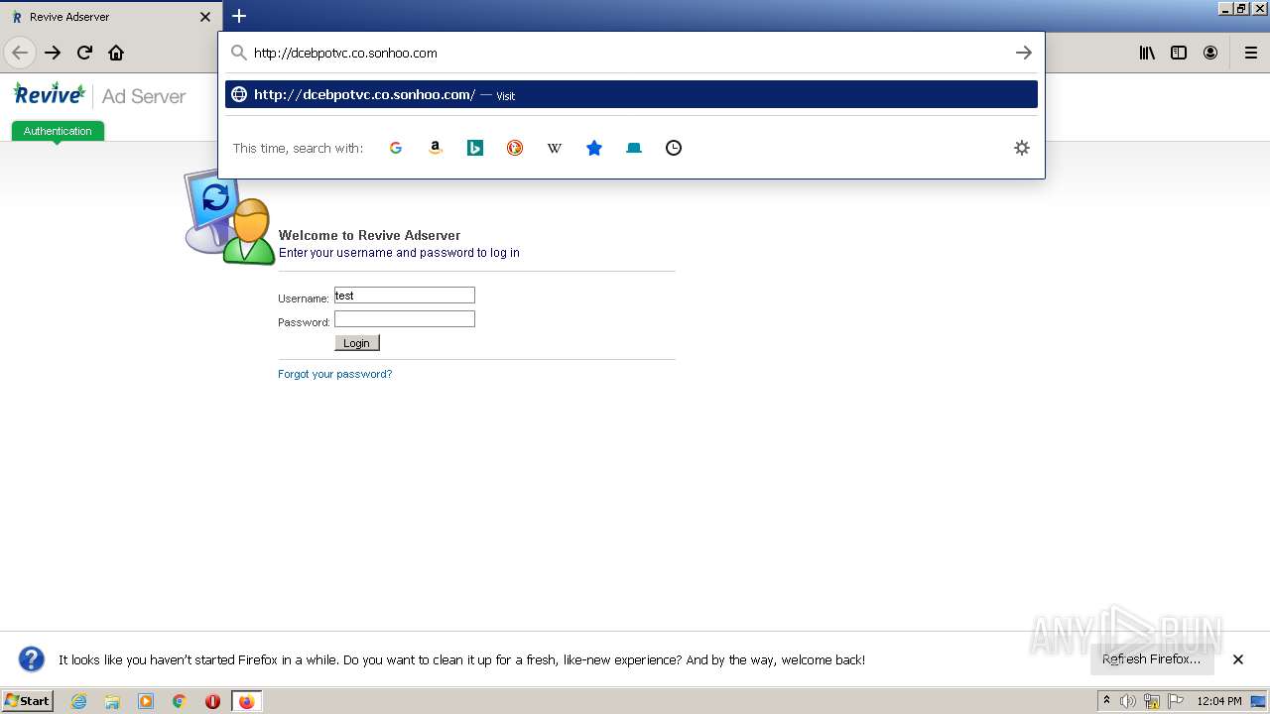Open search settings gear

click(x=1022, y=148)
